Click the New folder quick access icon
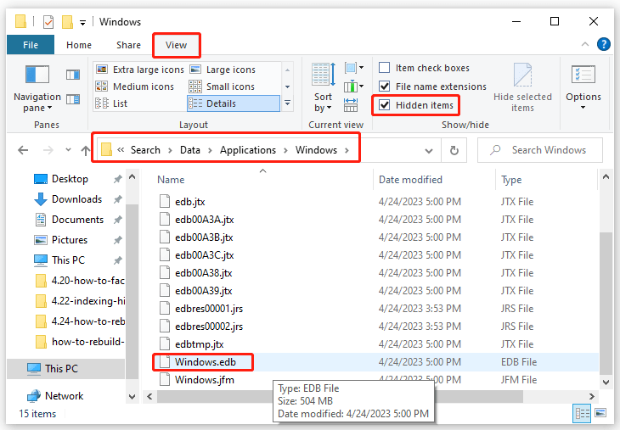 [x=67, y=22]
